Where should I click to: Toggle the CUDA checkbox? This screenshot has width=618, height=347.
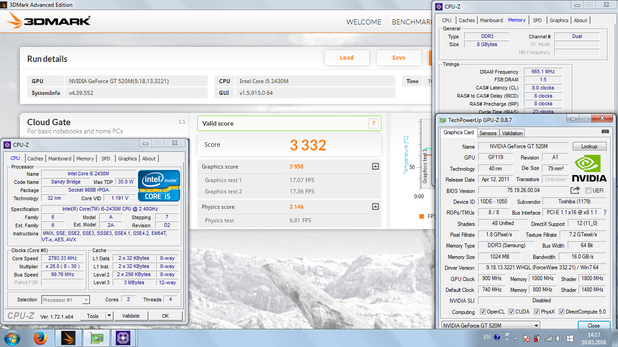[512, 312]
